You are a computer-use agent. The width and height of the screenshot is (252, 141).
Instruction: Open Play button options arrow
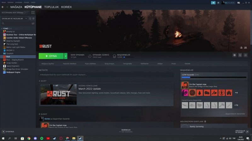tap(66, 56)
